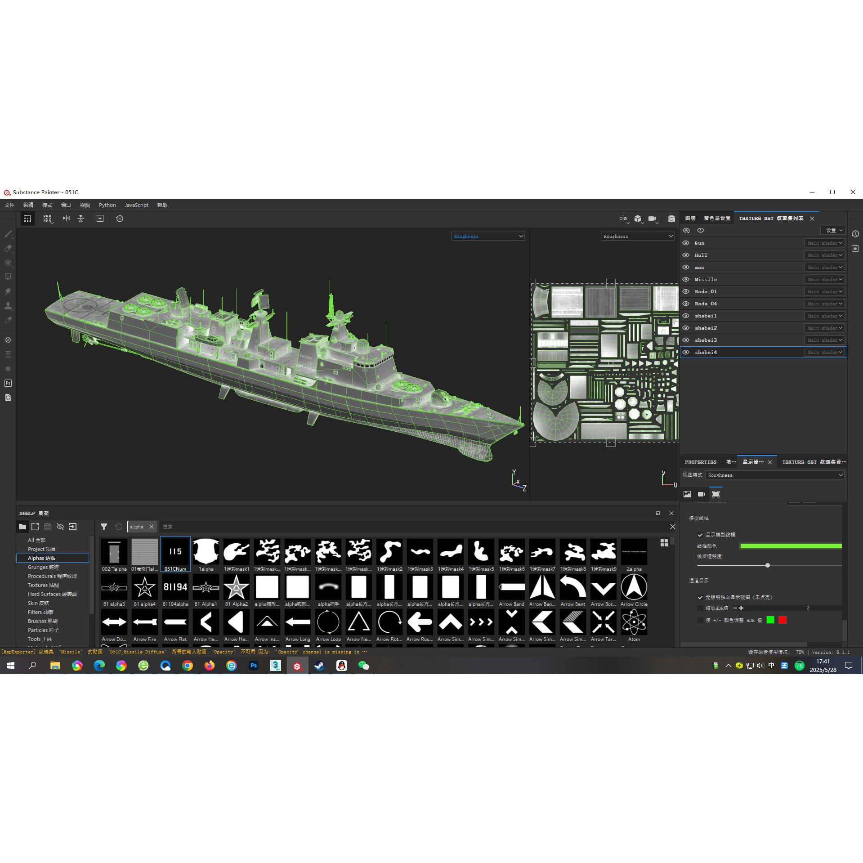Open the Ps export icon in left toolbar
This screenshot has width=863, height=863.
(8, 383)
